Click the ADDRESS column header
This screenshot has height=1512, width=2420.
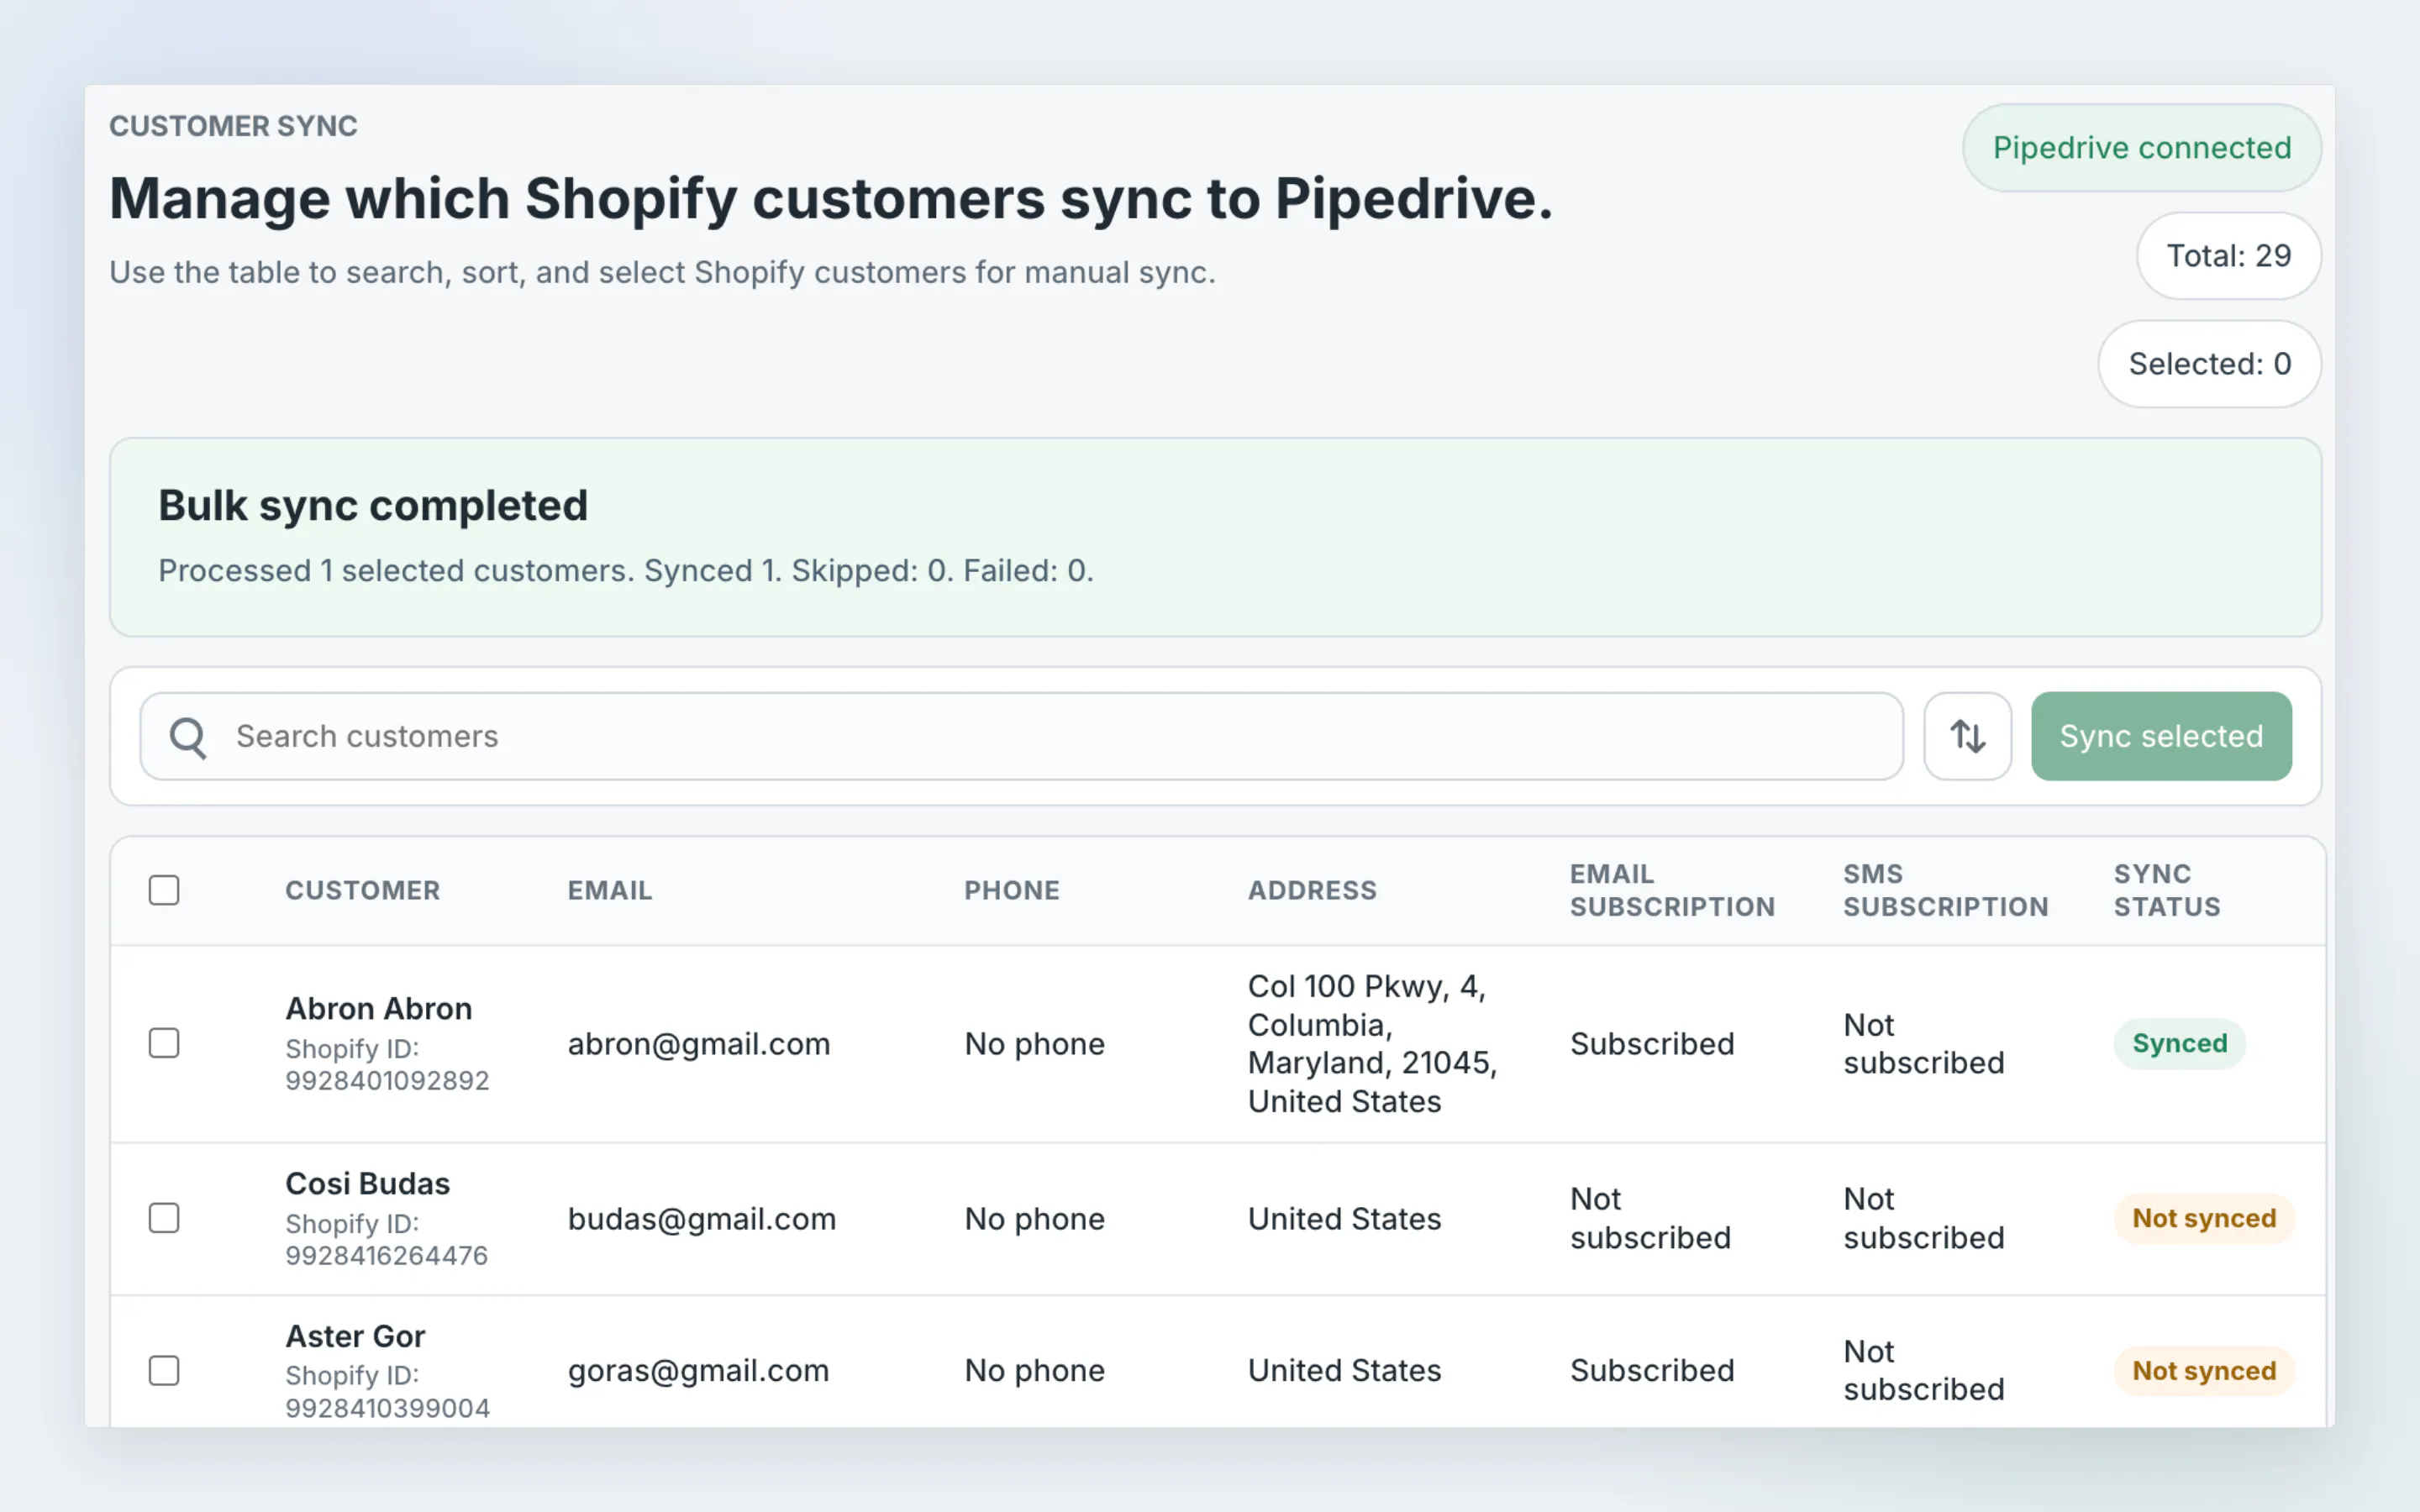[1312, 890]
